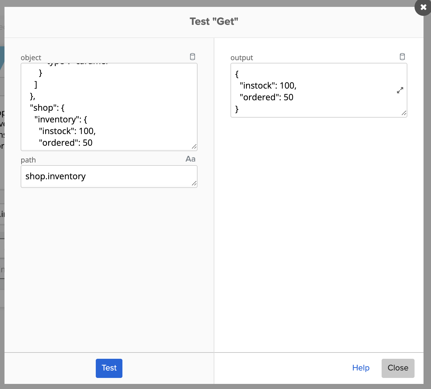Click the Test "Get" dialog title
The image size is (431, 389).
coord(214,21)
